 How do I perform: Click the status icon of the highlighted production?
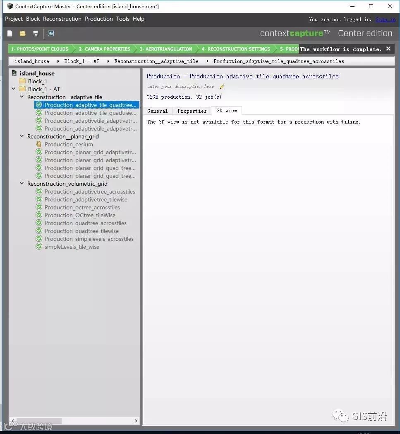click(39, 104)
